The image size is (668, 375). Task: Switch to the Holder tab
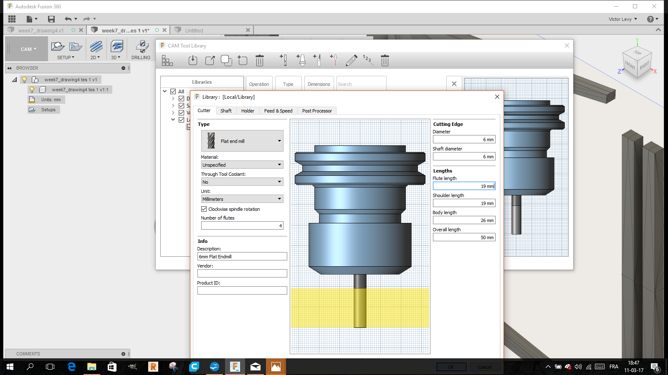tap(248, 111)
